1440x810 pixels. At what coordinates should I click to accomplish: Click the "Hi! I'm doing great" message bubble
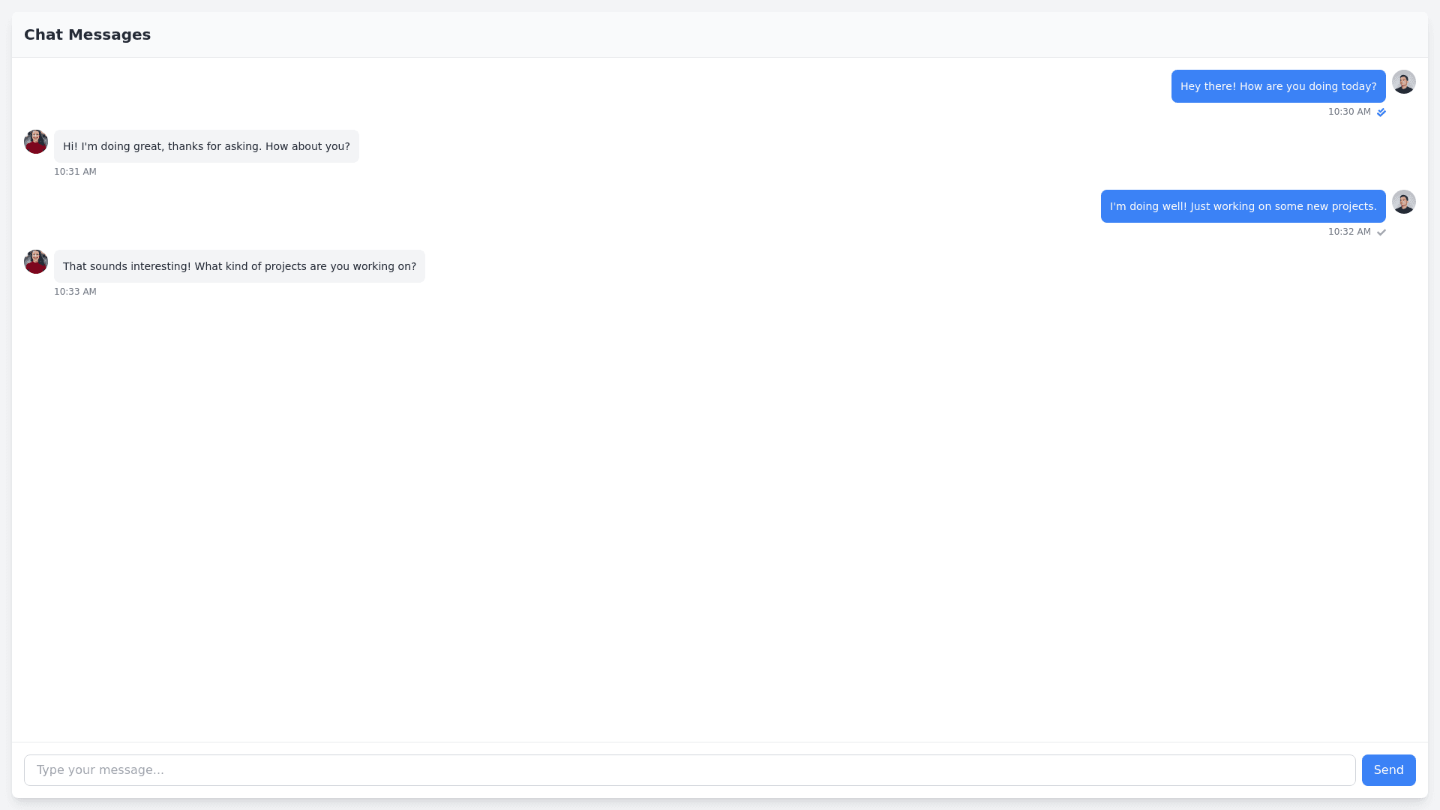(x=206, y=146)
